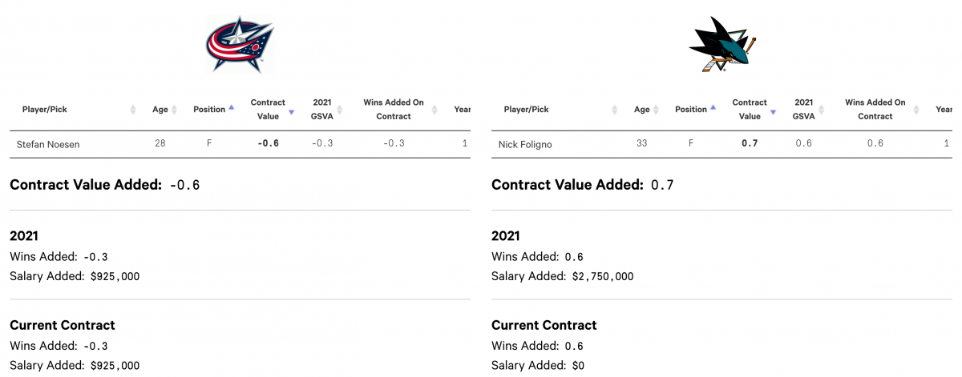Sort right table by Position arrow
The width and height of the screenshot is (962, 377).
713,107
